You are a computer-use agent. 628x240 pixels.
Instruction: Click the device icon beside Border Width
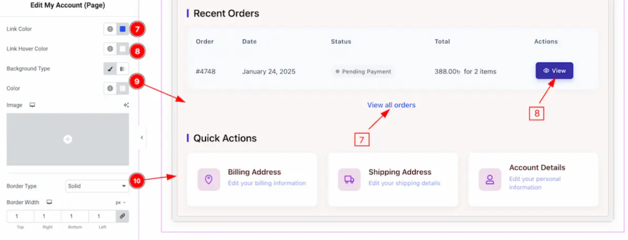[x=49, y=203]
